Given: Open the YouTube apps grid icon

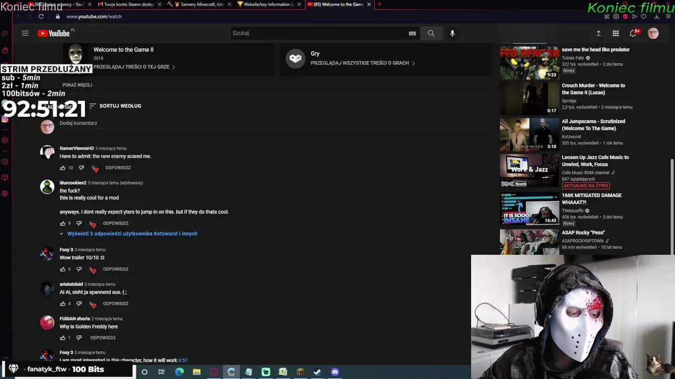Looking at the screenshot, I should (x=615, y=33).
